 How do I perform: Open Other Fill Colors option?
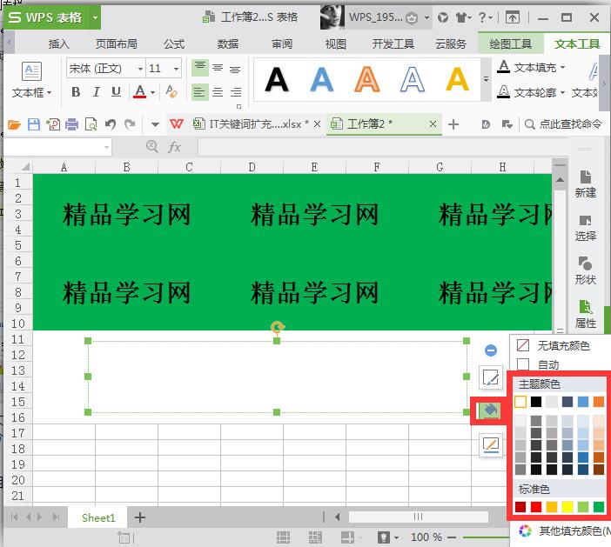[563, 530]
